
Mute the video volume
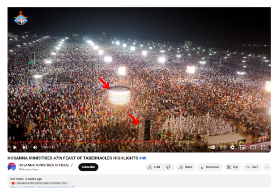pyautogui.click(x=35, y=147)
